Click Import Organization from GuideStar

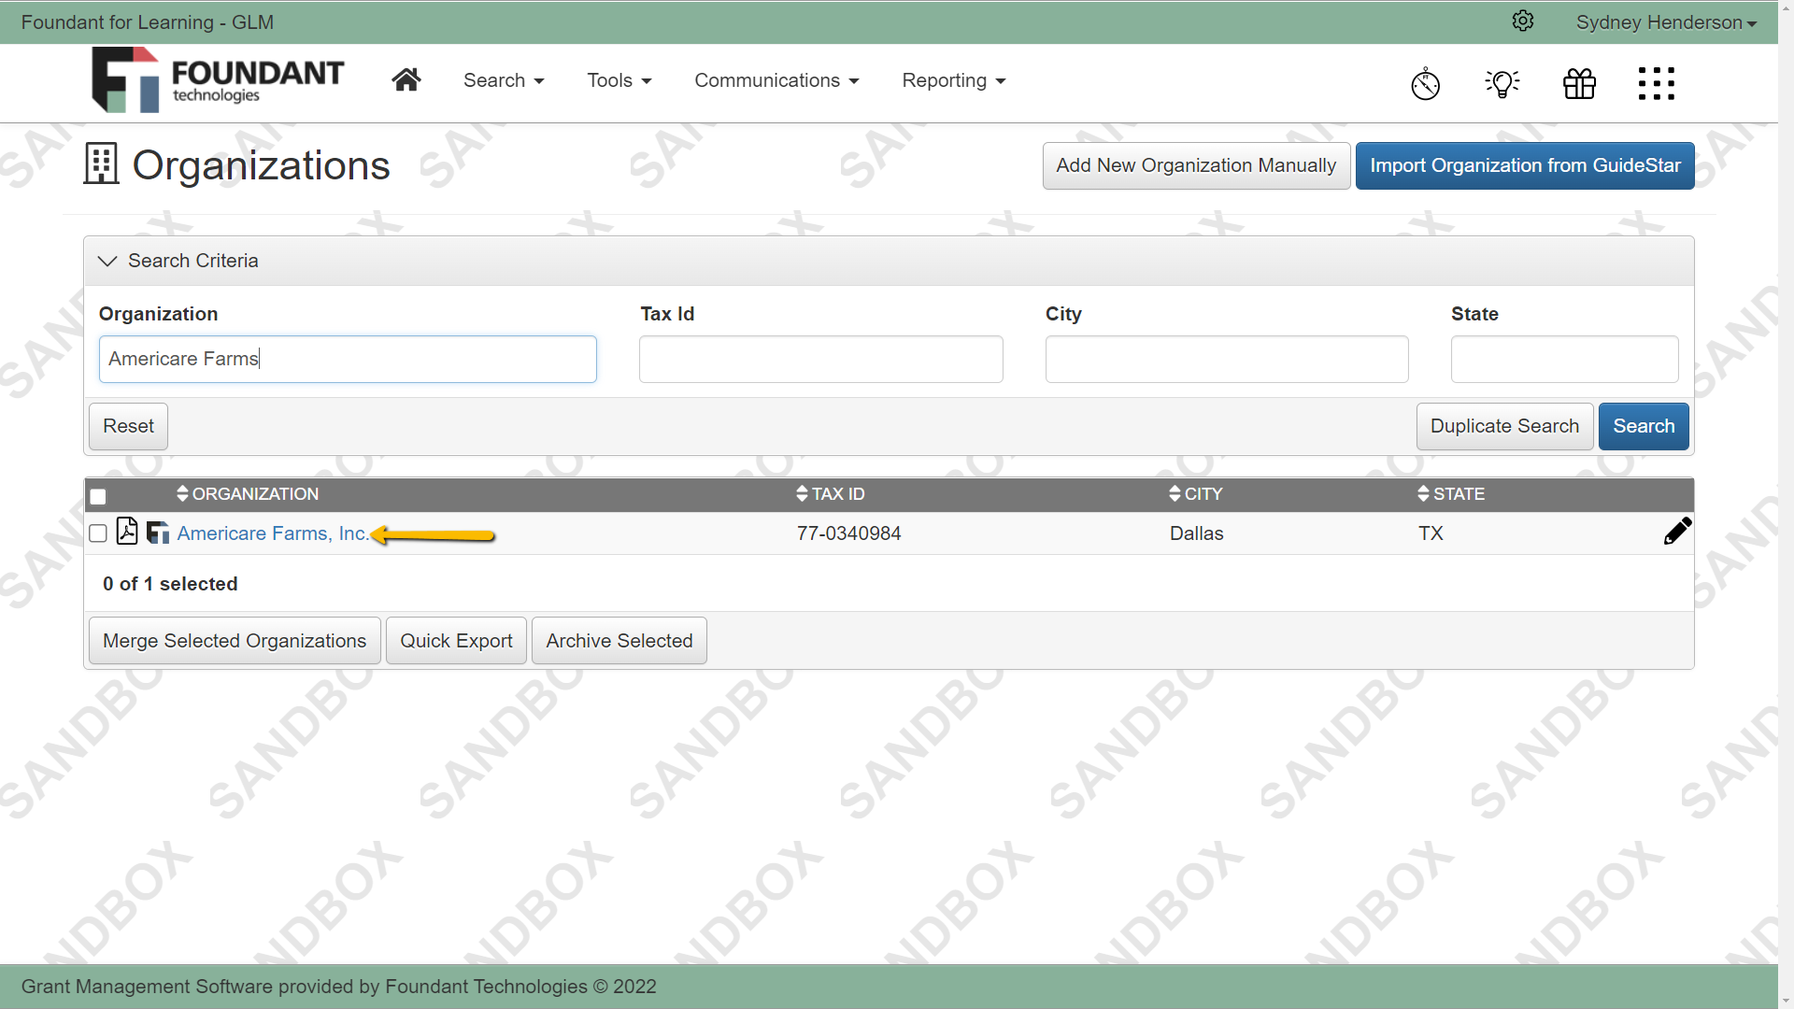(1525, 165)
